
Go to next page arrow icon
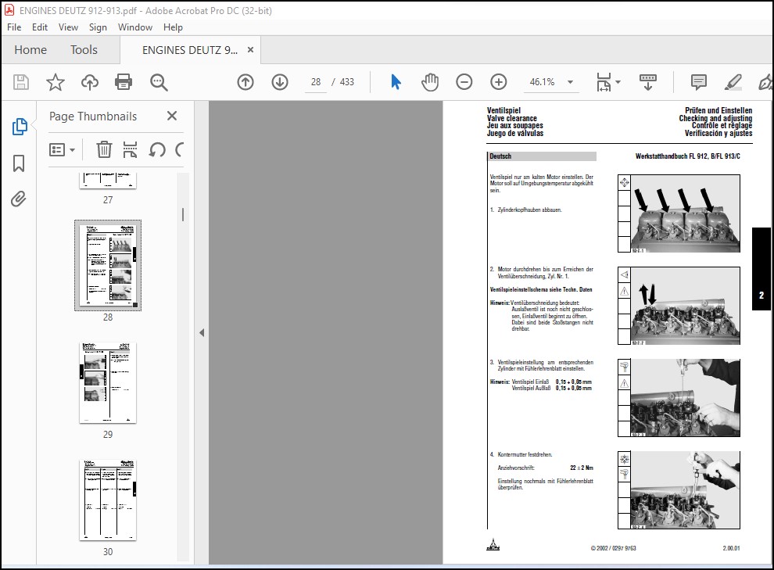point(280,82)
